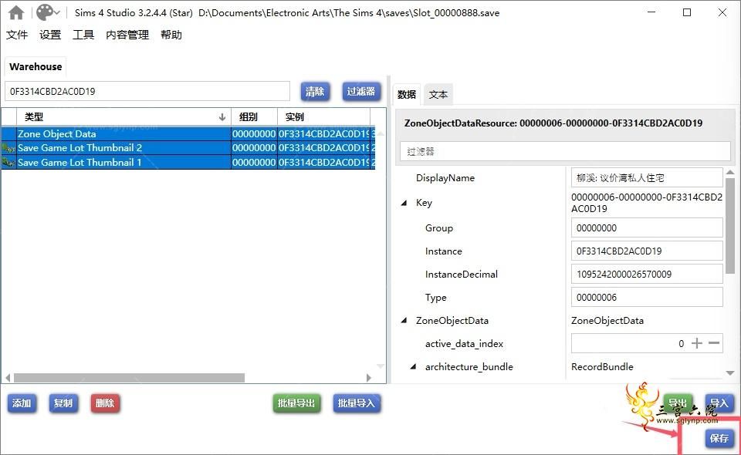Click the 类型 column sort arrow
The width and height of the screenshot is (741, 455).
point(222,117)
